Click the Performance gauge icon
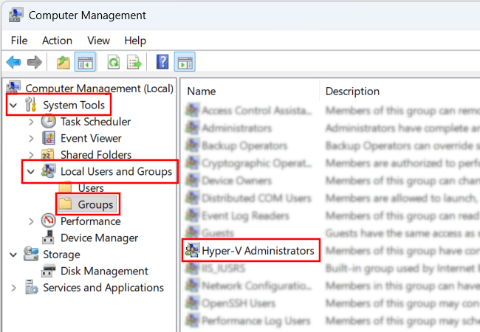Viewport: 480px width, 332px height. 48,221
